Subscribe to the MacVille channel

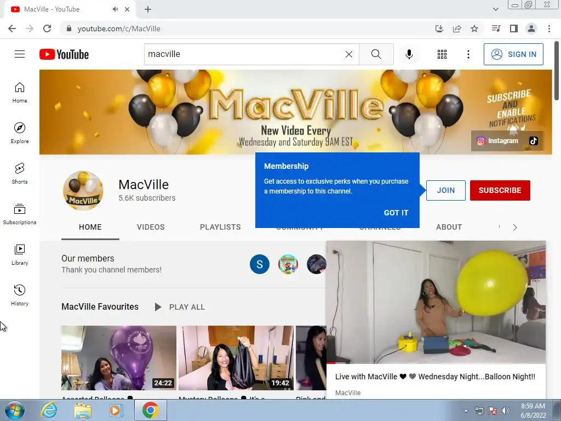(x=500, y=190)
